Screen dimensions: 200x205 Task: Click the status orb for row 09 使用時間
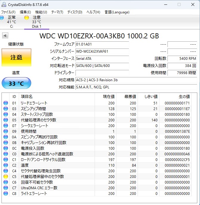coord(6,131)
